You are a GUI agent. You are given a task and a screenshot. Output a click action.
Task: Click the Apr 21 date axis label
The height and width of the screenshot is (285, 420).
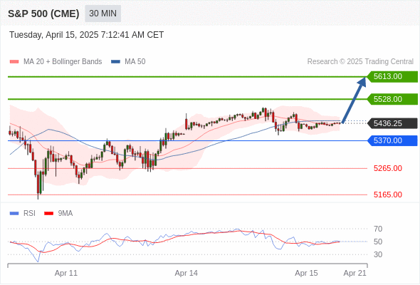coord(355,273)
